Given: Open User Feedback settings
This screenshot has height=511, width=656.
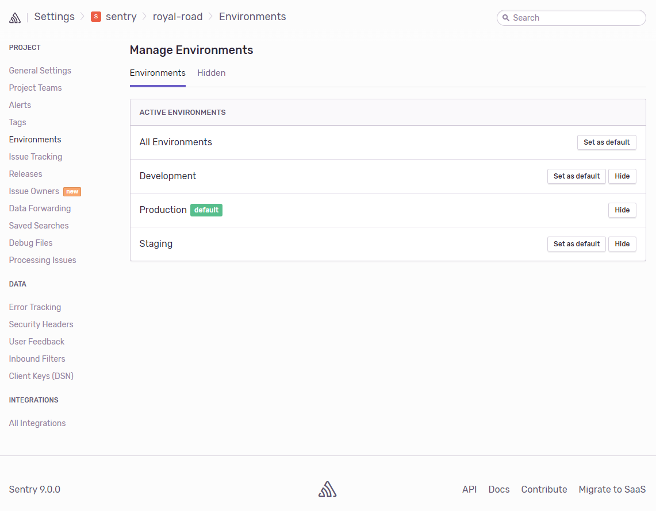Looking at the screenshot, I should pyautogui.click(x=37, y=342).
